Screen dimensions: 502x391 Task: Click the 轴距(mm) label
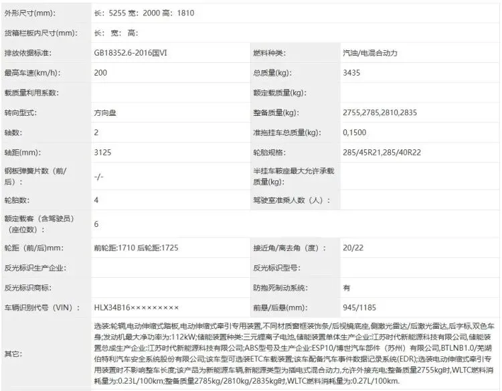(x=22, y=153)
